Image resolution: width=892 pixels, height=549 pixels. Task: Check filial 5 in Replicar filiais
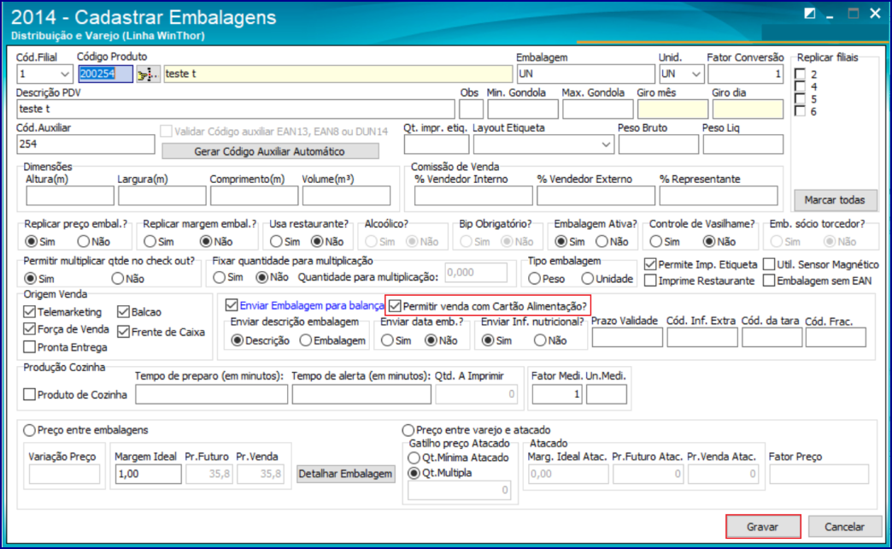801,99
